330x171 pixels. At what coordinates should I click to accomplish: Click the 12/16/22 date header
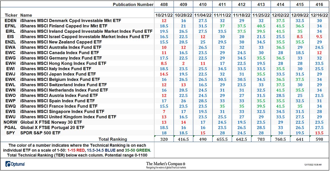point(319,15)
